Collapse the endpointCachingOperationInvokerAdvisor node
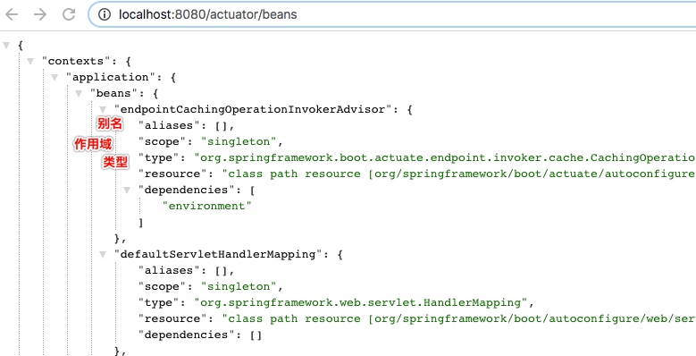Screen dimensions: 696x356 pos(103,109)
